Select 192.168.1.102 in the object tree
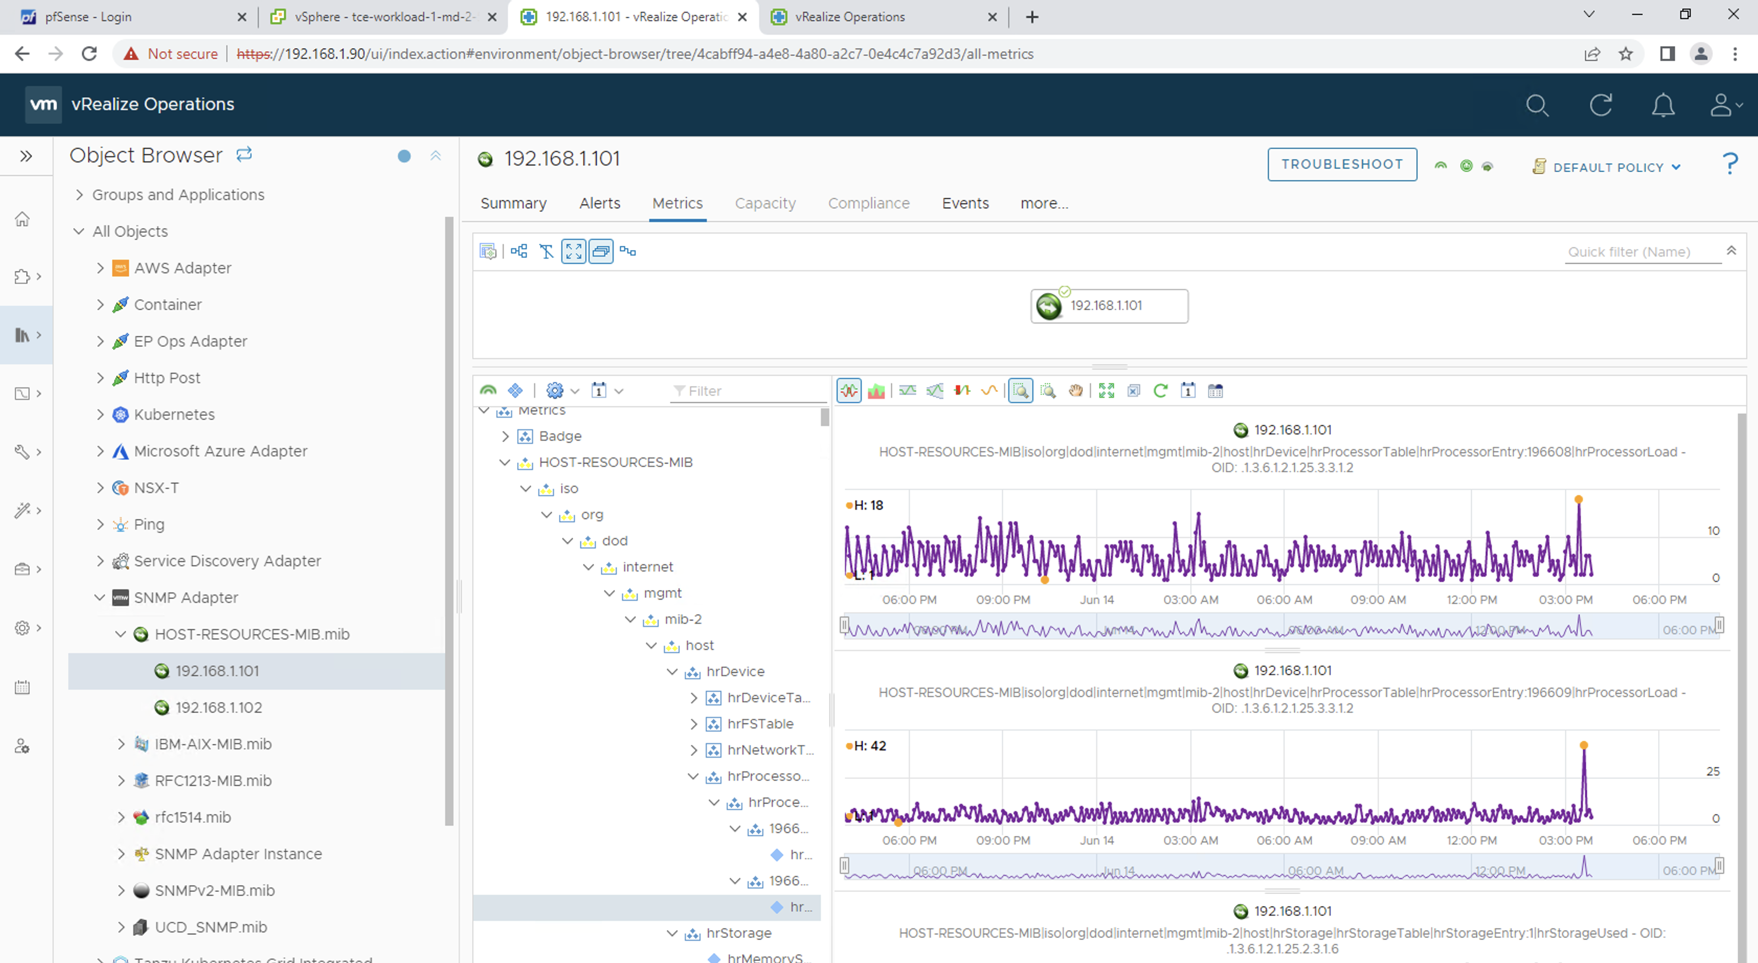 [x=218, y=708]
